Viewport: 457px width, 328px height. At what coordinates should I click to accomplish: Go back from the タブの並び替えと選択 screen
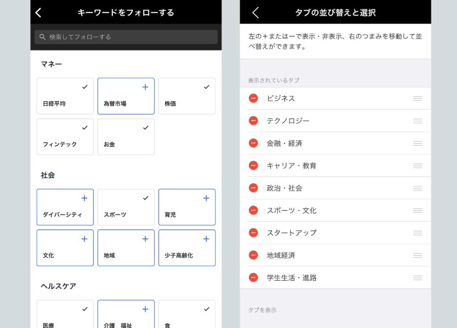click(x=256, y=12)
